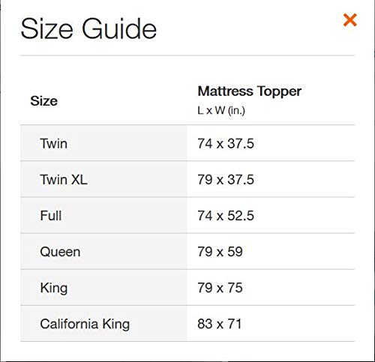Viewport: 375px width, 362px height.
Task: Close the Size Guide dialog
Action: 350,20
